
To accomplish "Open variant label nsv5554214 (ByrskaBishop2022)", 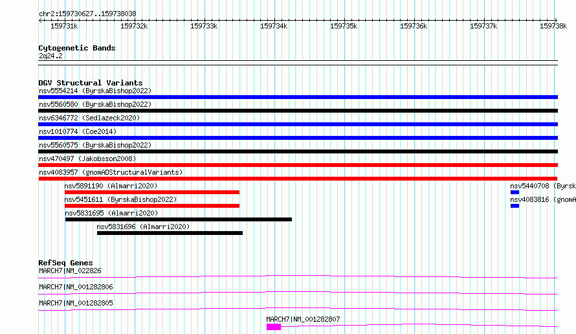I will pos(95,91).
